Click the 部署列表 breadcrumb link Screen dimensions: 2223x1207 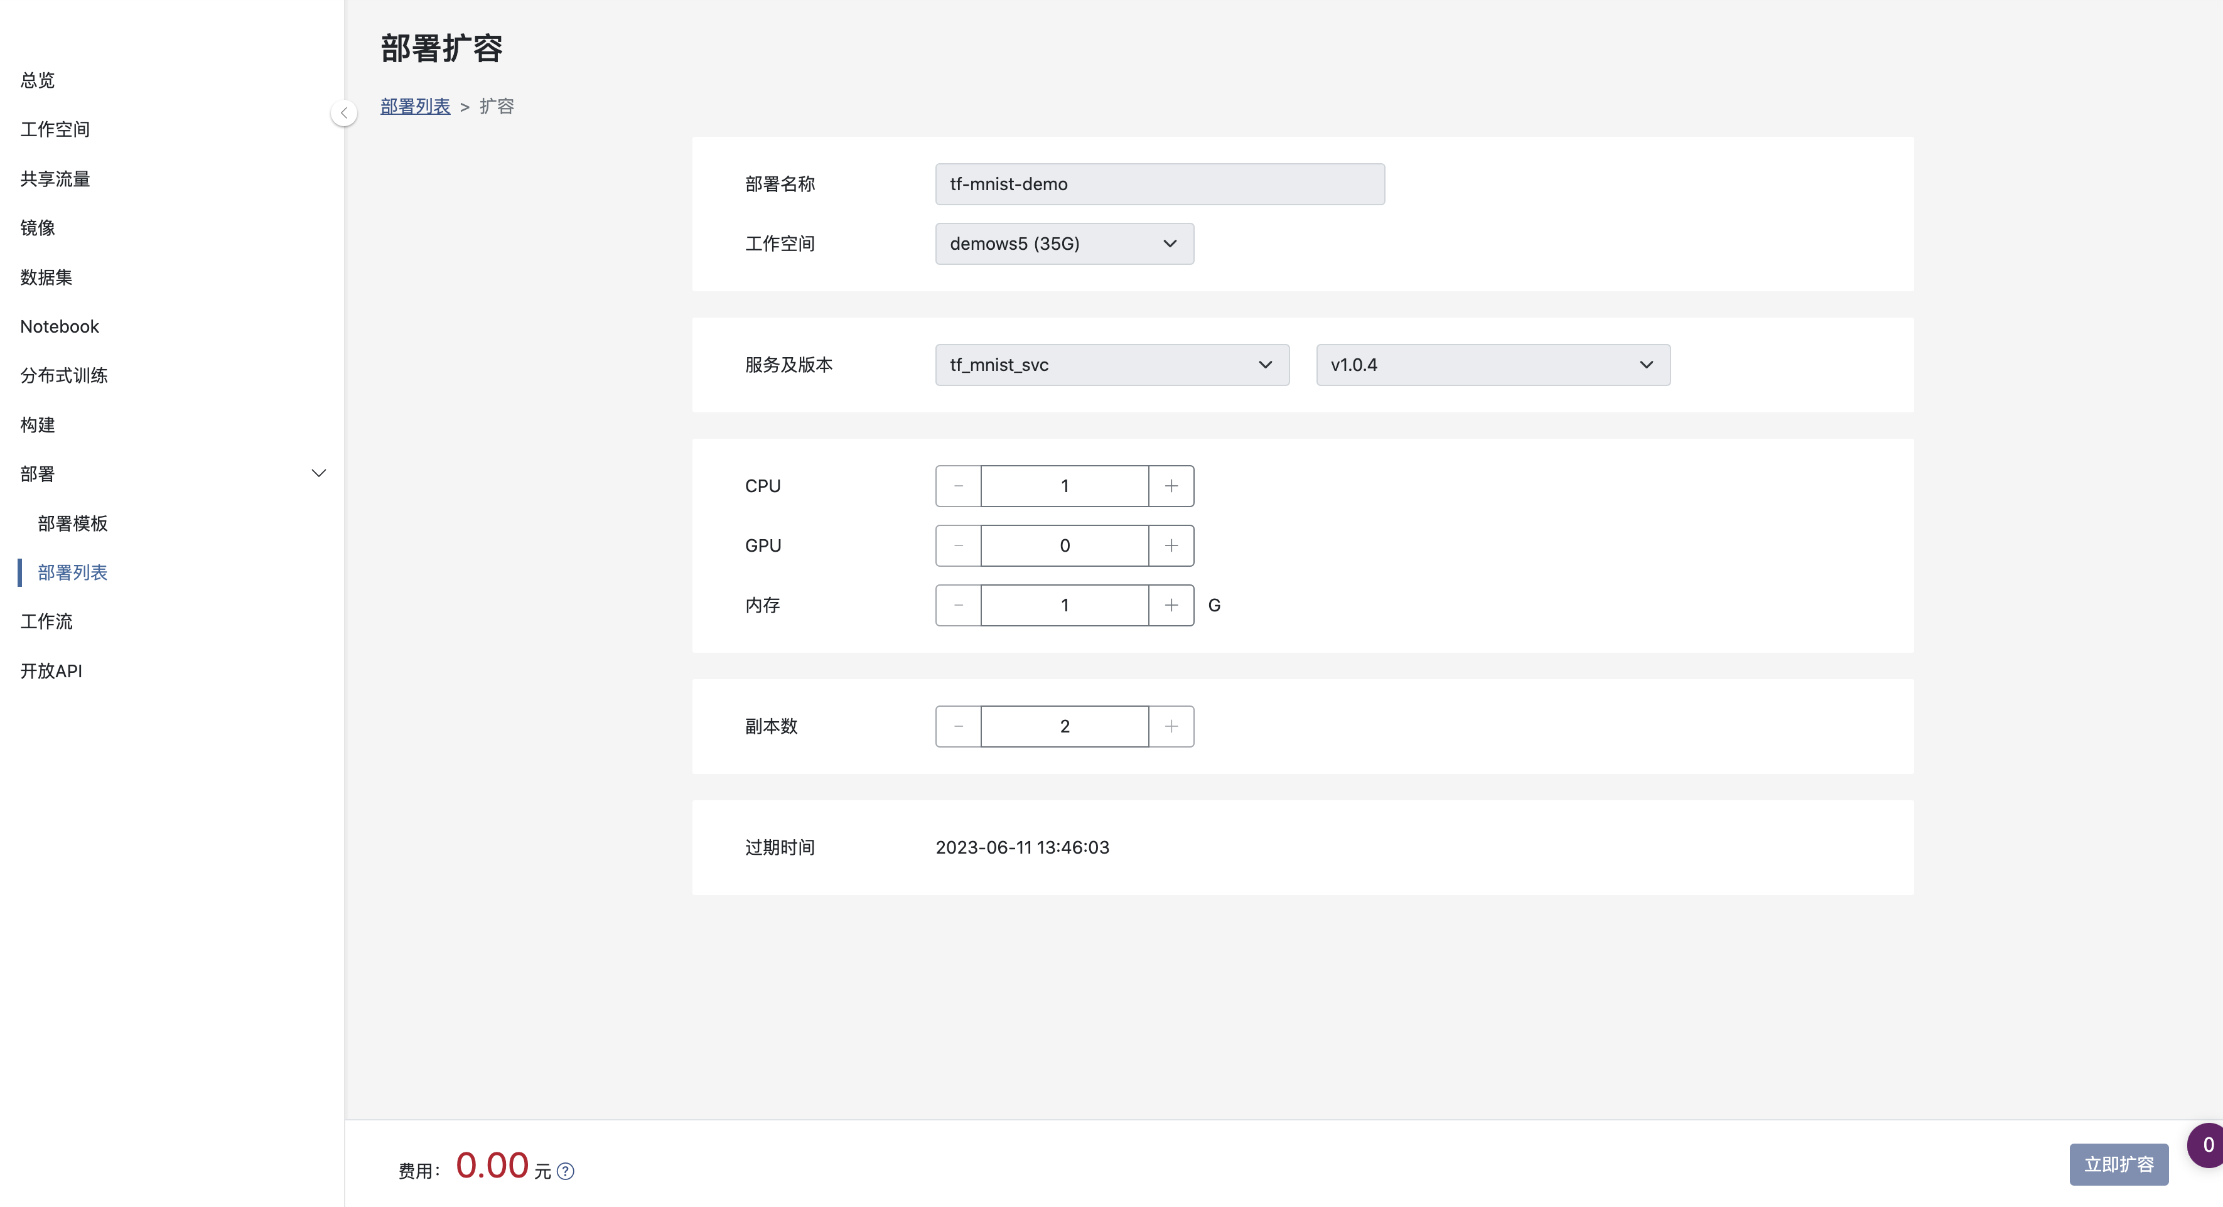coord(415,106)
